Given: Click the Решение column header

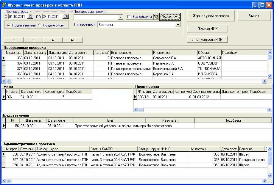Looking at the screenshot, I should coord(252,149).
